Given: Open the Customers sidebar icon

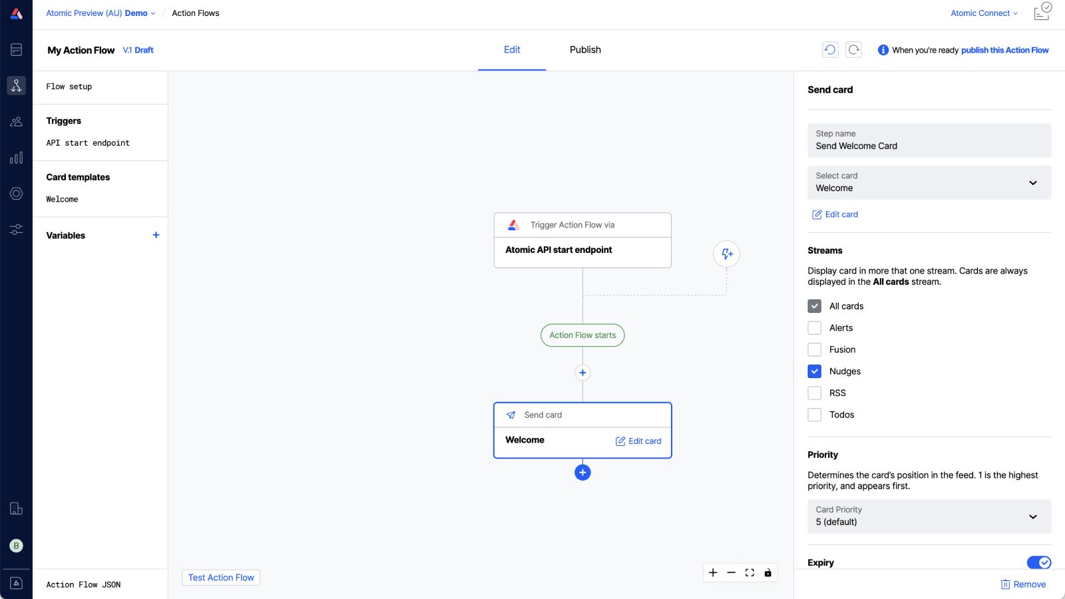Looking at the screenshot, I should (17, 122).
